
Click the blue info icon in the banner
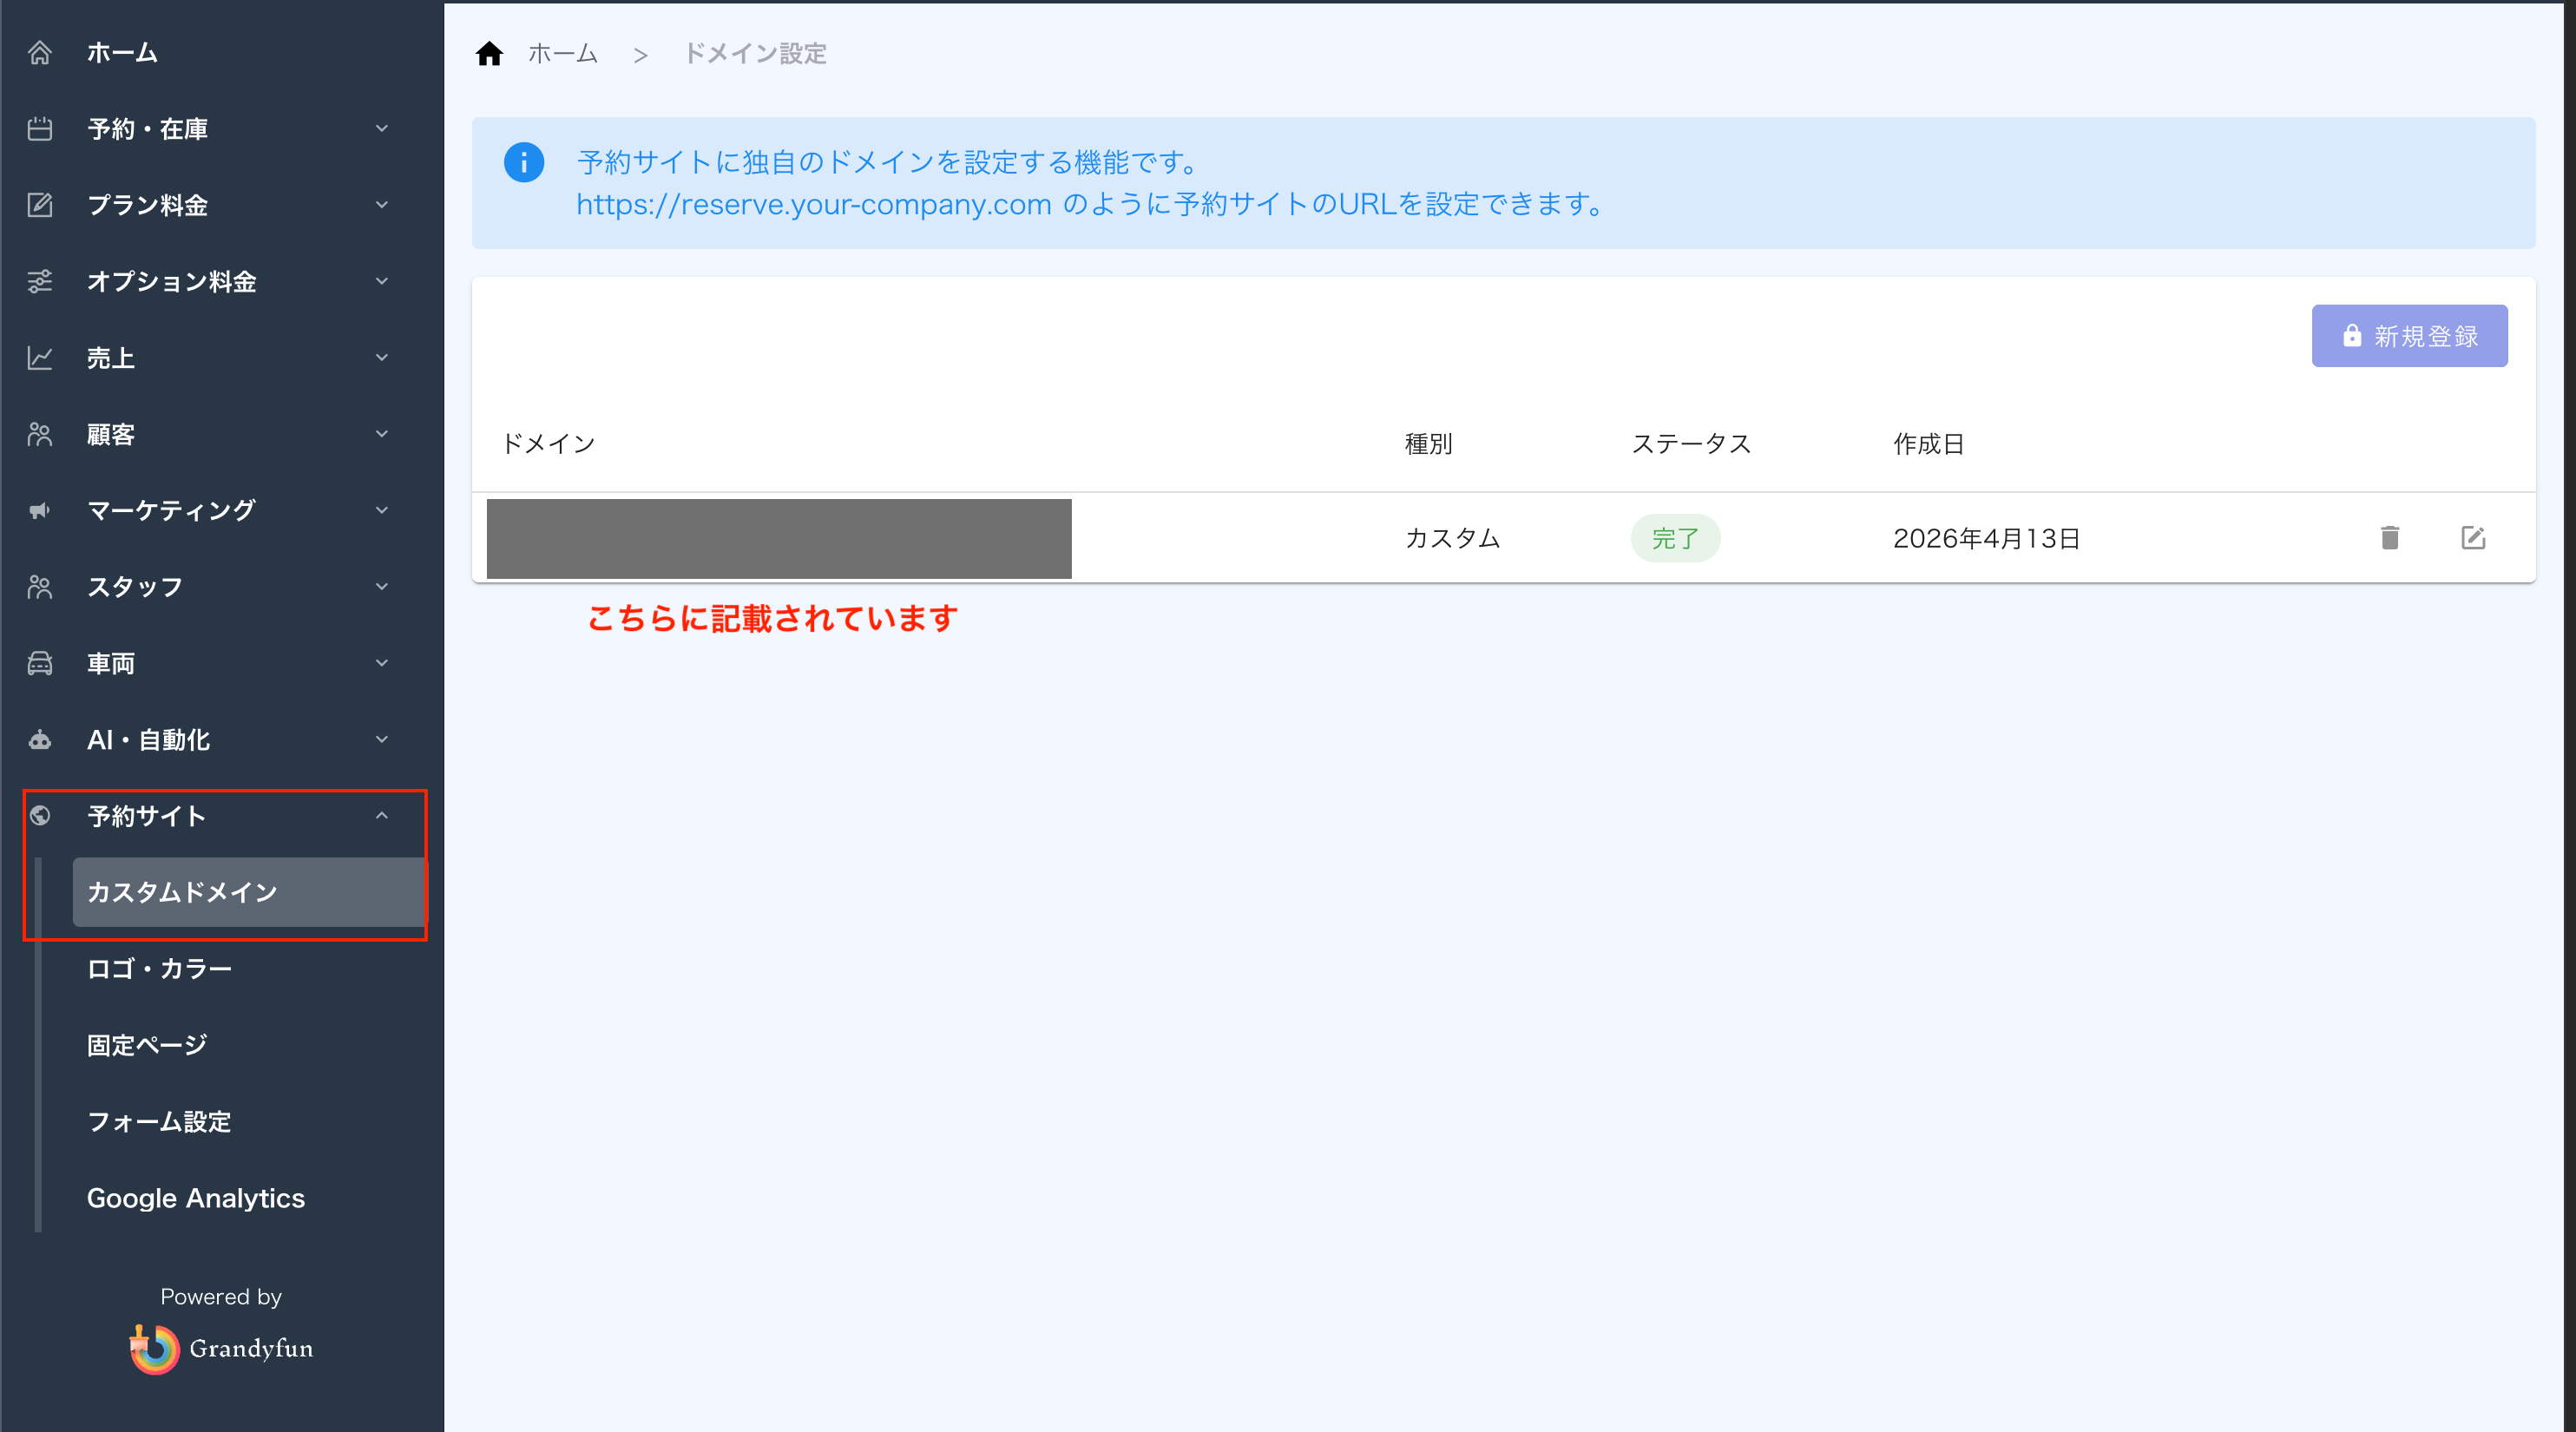point(524,162)
